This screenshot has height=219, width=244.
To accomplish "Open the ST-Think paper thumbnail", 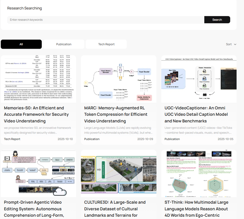I will pyautogui.click(x=199, y=173).
